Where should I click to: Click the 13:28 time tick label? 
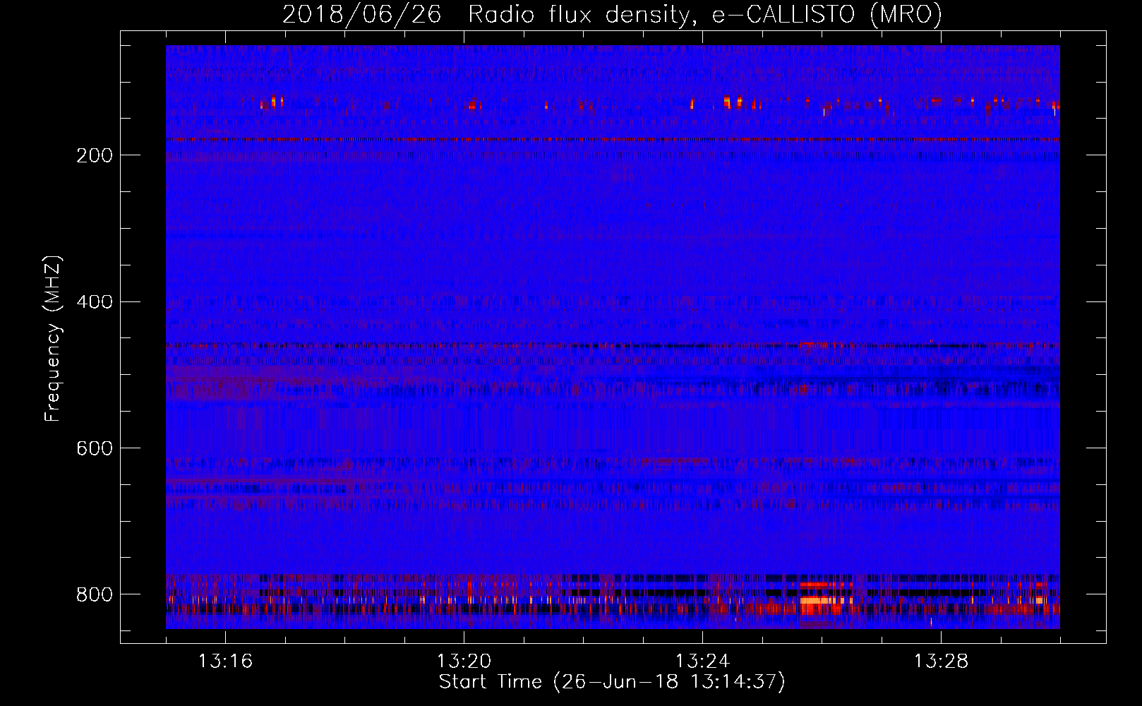941,662
